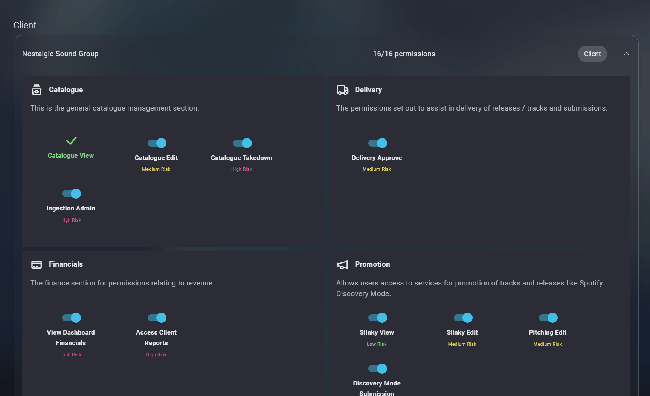Toggle Access Client Reports permission

[x=157, y=318]
